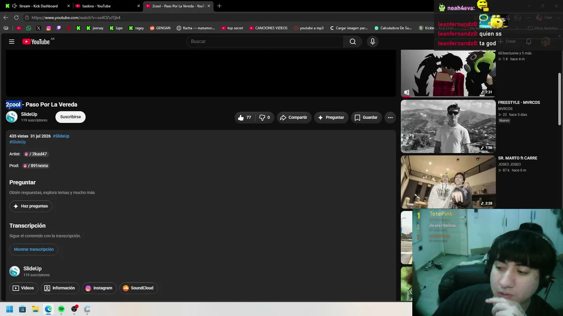Play the FREESTYLE - MVRCOS video thumbnail
The height and width of the screenshot is (316, 563).
tap(448, 126)
